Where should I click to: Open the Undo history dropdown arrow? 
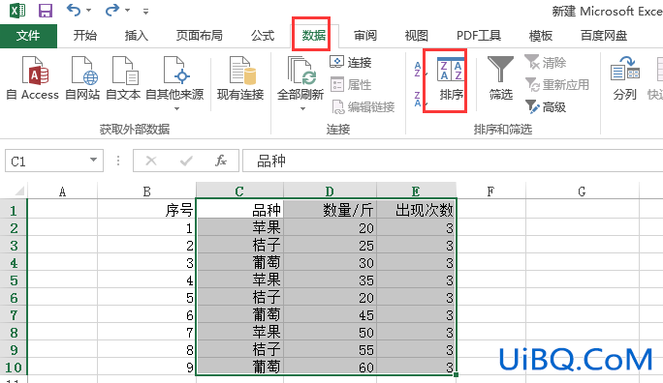pyautogui.click(x=89, y=11)
